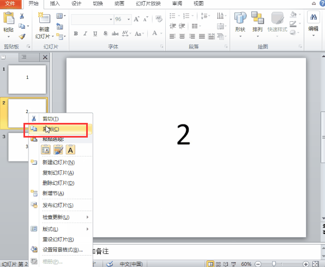
Task: Click Format Background (设置背景格式) entry
Action: (62, 250)
